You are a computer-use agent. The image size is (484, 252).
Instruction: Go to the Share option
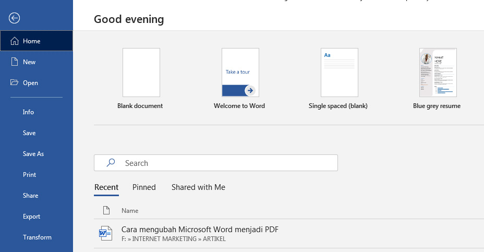coord(30,196)
